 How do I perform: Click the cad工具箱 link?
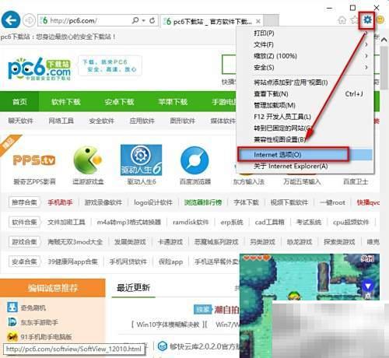point(269,222)
